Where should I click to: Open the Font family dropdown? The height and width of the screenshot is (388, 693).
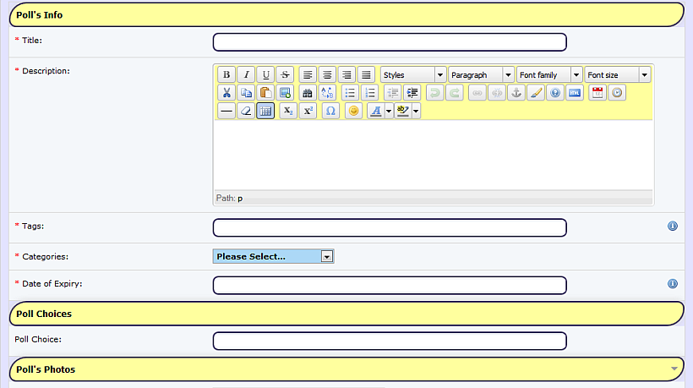coord(549,74)
